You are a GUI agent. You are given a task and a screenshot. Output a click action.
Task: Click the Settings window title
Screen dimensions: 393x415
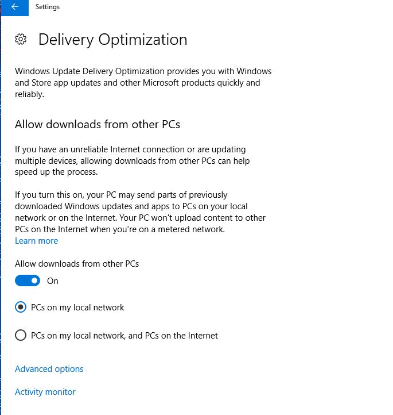(48, 7)
